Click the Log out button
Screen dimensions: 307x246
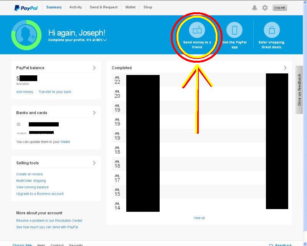pyautogui.click(x=280, y=8)
